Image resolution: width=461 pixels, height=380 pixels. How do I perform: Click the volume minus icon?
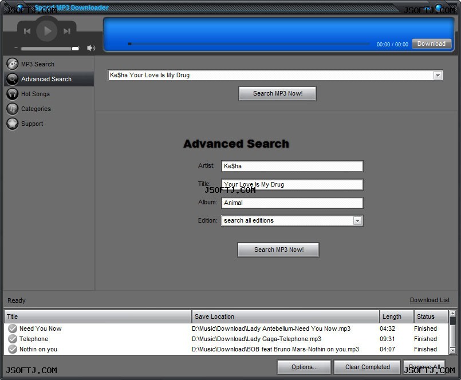click(16, 48)
